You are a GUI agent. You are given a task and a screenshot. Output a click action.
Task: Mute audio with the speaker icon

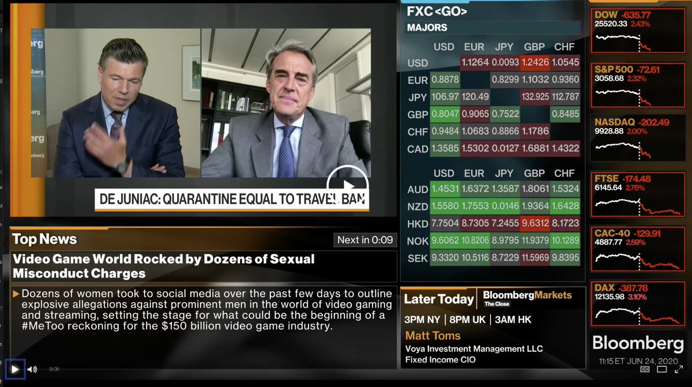click(32, 369)
